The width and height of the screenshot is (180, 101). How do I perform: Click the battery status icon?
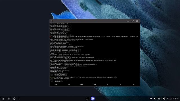tap(173, 98)
